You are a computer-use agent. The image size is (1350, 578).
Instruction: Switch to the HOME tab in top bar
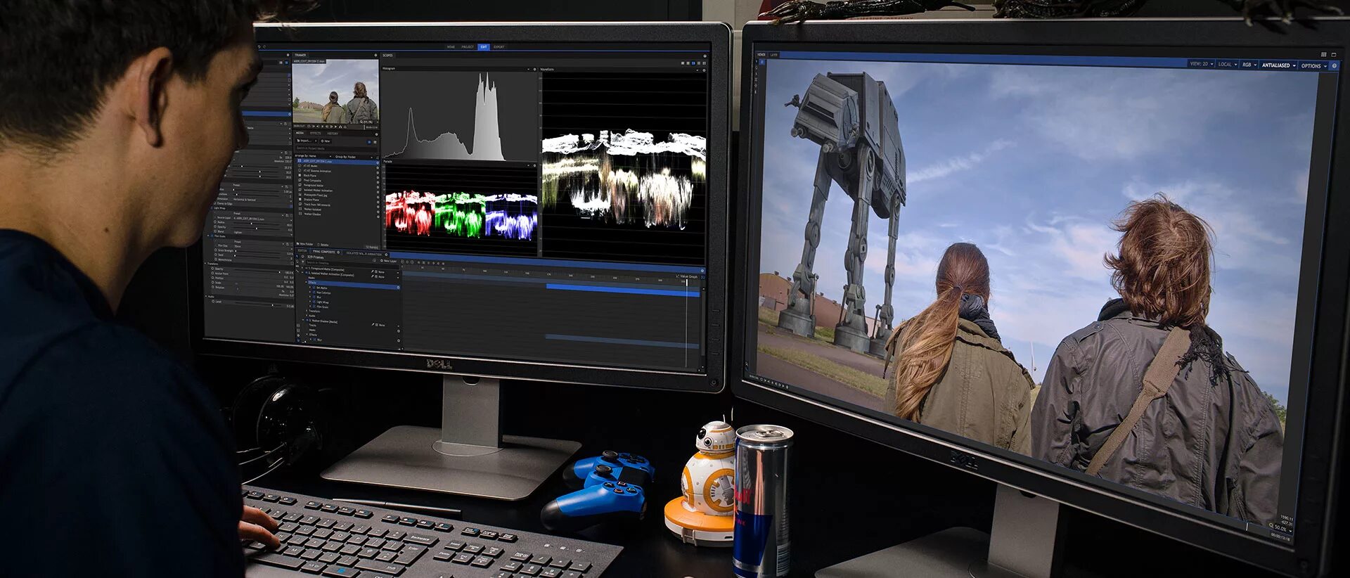pos(451,47)
